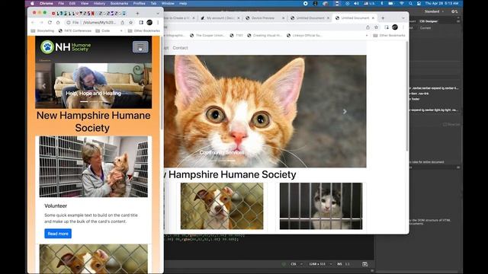488x274 pixels.
Task: Open the Apple menu
Action: 32,3
